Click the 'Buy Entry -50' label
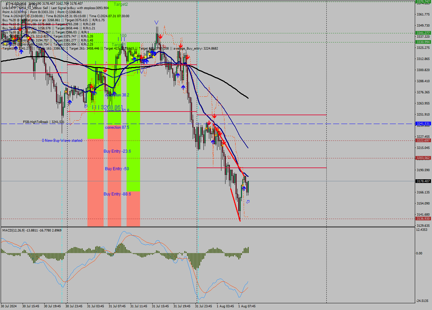The height and width of the screenshot is (310, 432). coord(117,169)
